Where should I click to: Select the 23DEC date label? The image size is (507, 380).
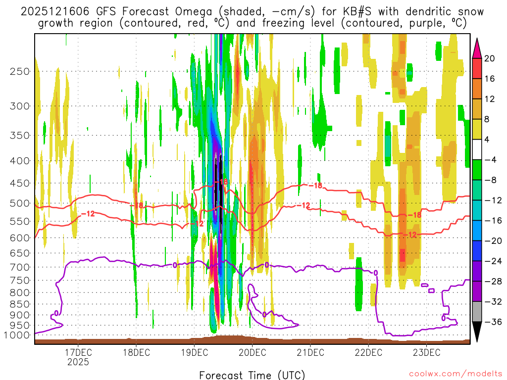[426, 352]
